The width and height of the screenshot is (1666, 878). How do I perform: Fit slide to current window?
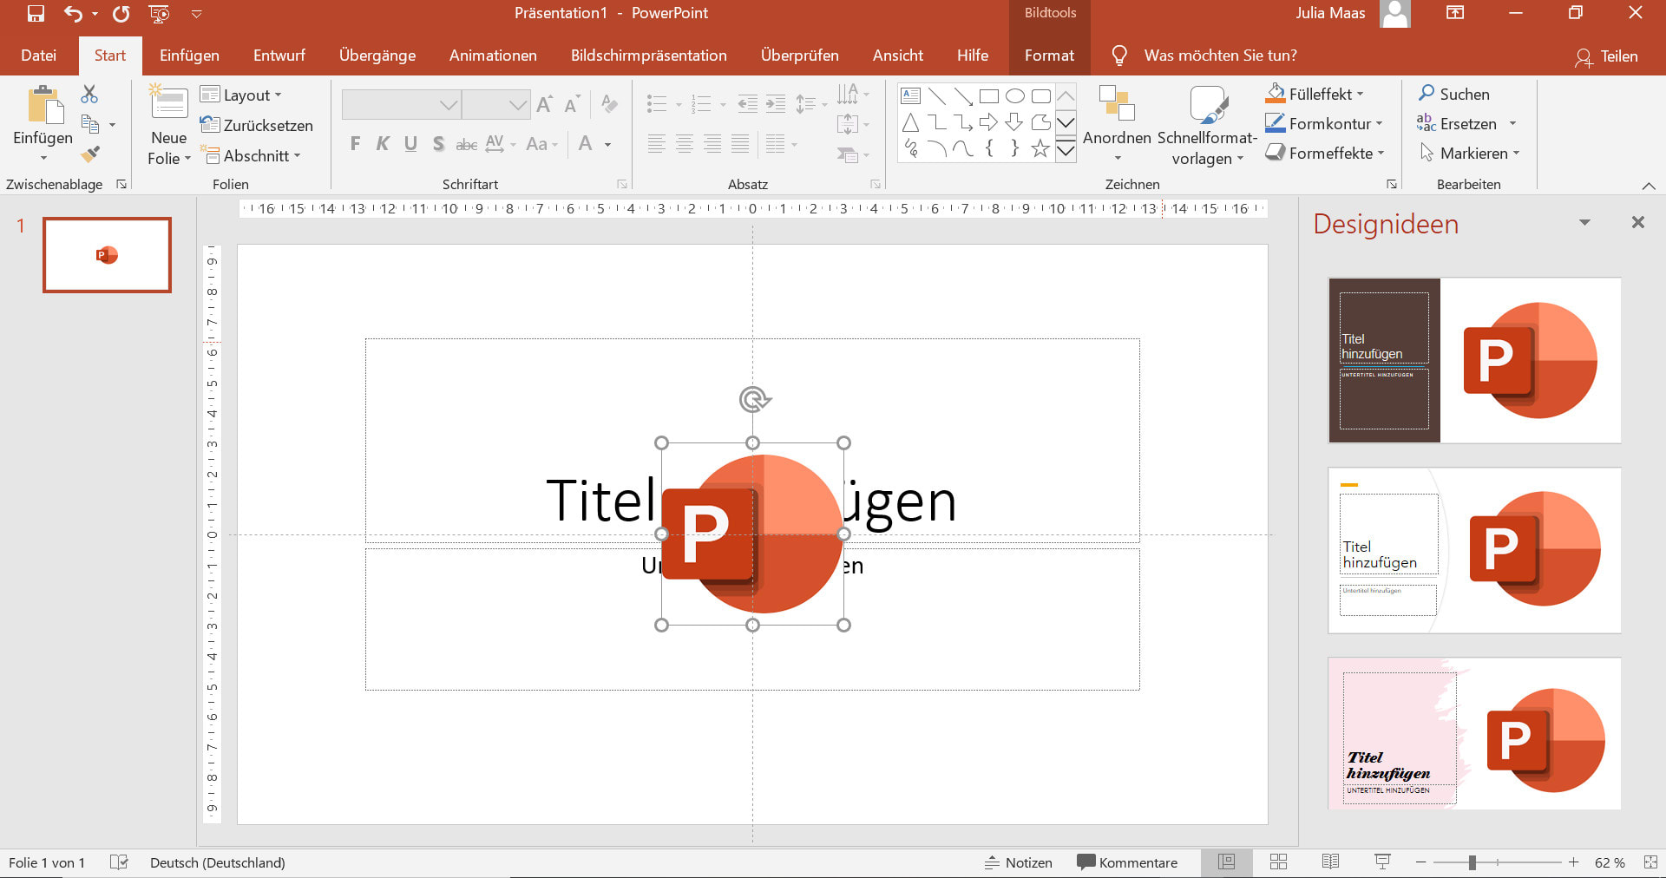pos(1650,862)
